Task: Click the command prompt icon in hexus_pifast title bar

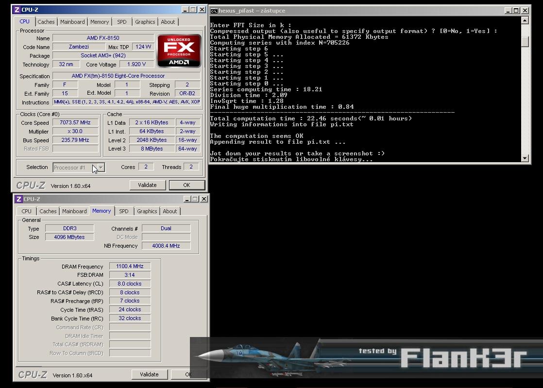Action: (x=214, y=11)
